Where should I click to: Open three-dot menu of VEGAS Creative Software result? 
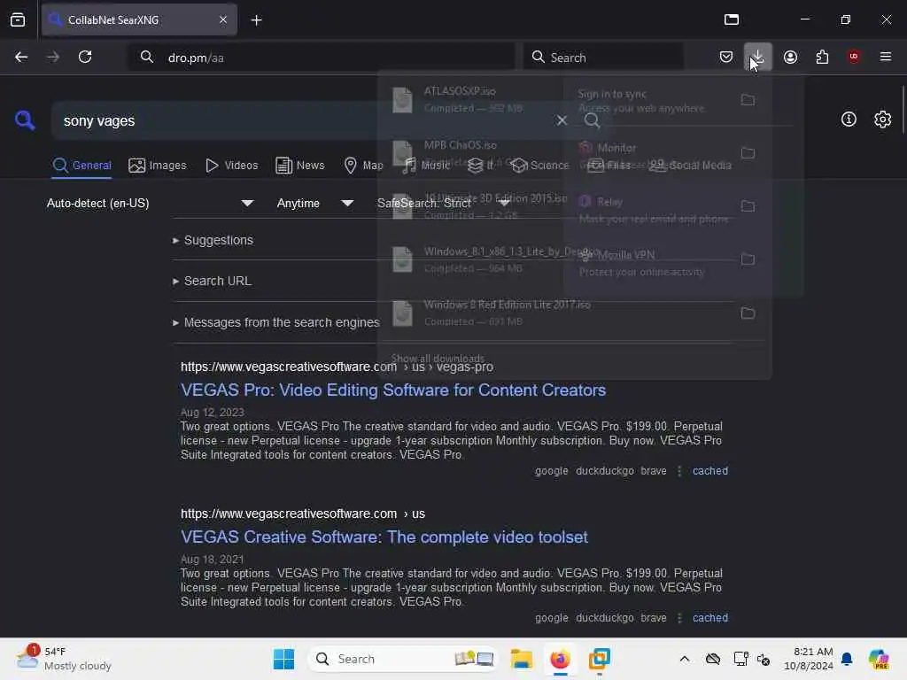pyautogui.click(x=679, y=618)
